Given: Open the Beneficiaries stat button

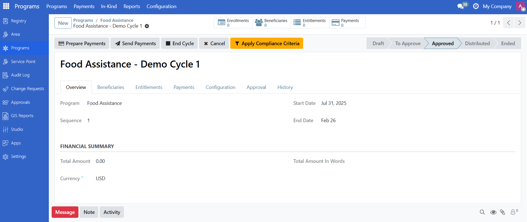Looking at the screenshot, I should pos(272,23).
